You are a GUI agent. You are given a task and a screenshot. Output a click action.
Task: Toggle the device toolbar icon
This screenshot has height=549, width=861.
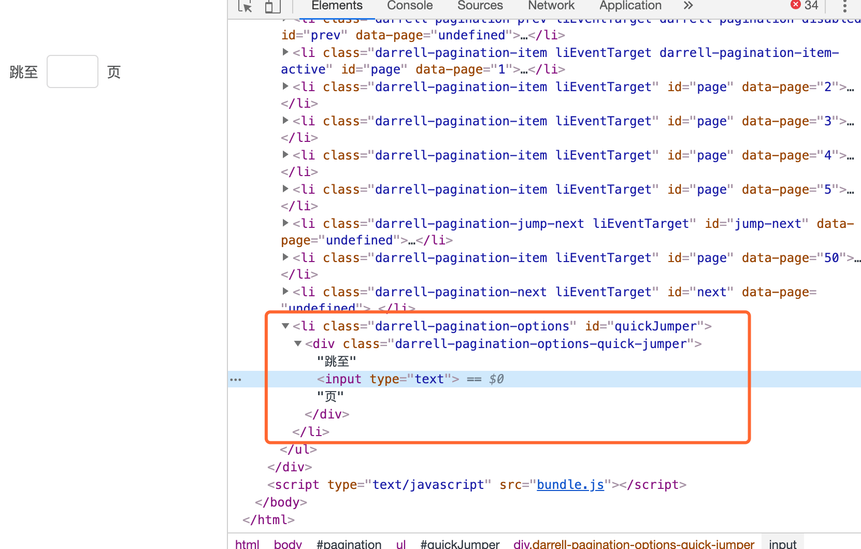[x=272, y=6]
